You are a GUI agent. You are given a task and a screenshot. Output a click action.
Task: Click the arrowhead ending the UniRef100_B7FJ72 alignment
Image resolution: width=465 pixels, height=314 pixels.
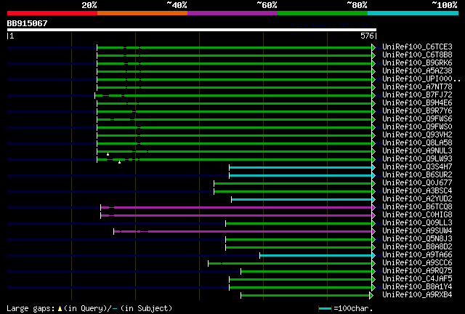tap(373, 95)
